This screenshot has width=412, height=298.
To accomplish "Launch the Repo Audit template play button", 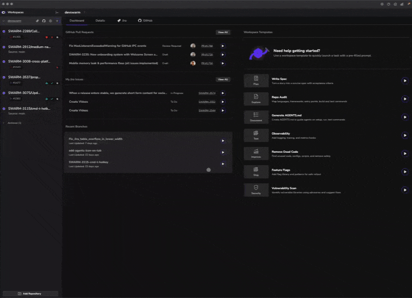I will [405, 99].
